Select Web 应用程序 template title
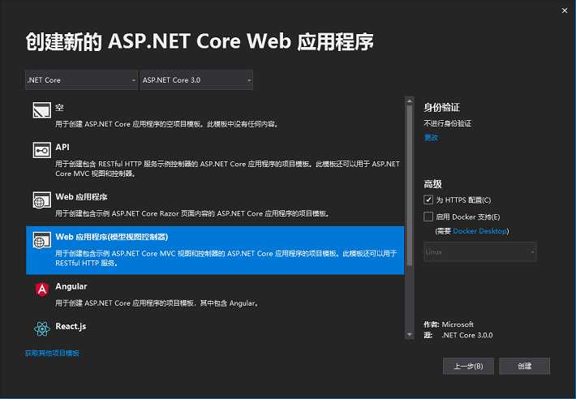 point(82,197)
